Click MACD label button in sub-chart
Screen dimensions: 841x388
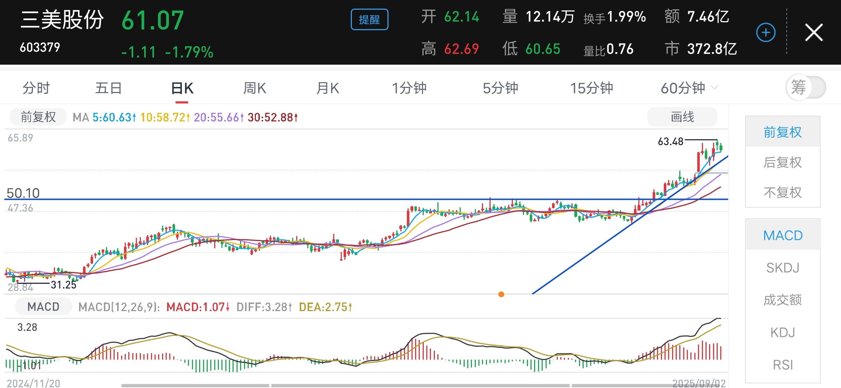[43, 306]
